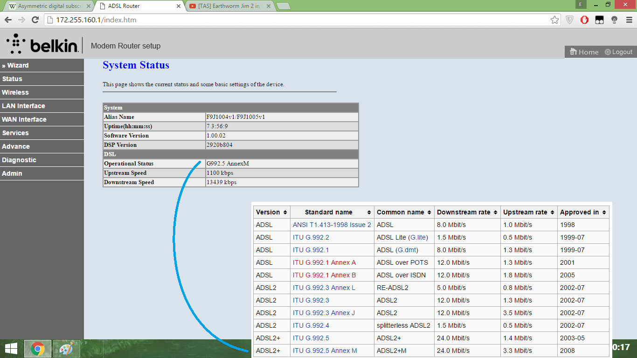The image size is (637, 358).
Task: Click the Belkin logo
Action: pyautogui.click(x=42, y=44)
